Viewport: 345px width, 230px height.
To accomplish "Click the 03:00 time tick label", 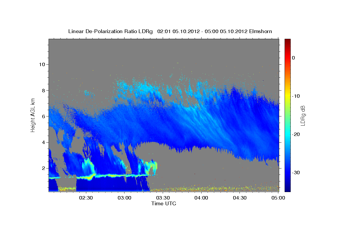I will [124, 198].
